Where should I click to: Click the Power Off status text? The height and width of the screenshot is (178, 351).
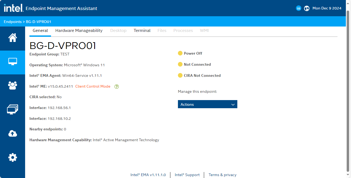[x=193, y=53]
